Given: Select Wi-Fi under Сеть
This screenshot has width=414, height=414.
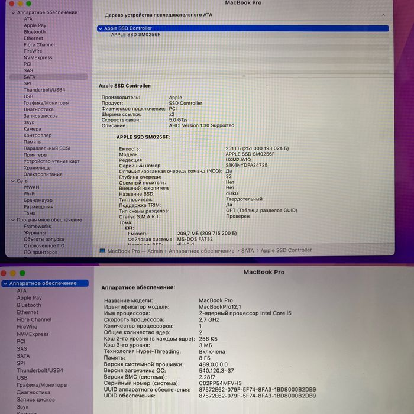Looking at the screenshot, I should [30, 193].
